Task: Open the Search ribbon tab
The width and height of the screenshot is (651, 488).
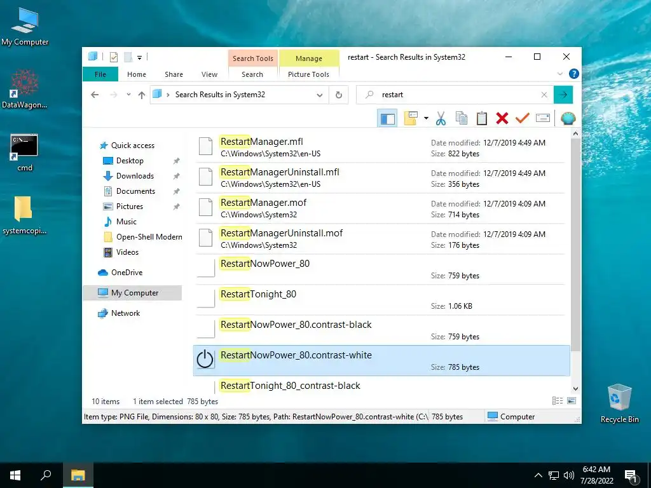Action: [252, 74]
